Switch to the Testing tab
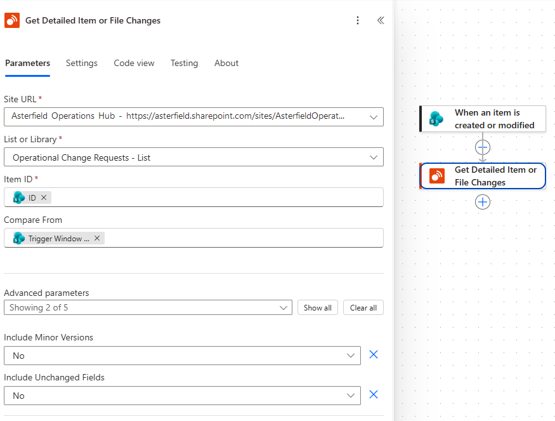This screenshot has height=421, width=555. (x=185, y=63)
